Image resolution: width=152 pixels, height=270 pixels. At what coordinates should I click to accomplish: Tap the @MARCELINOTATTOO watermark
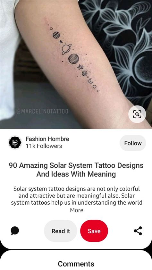point(42,111)
